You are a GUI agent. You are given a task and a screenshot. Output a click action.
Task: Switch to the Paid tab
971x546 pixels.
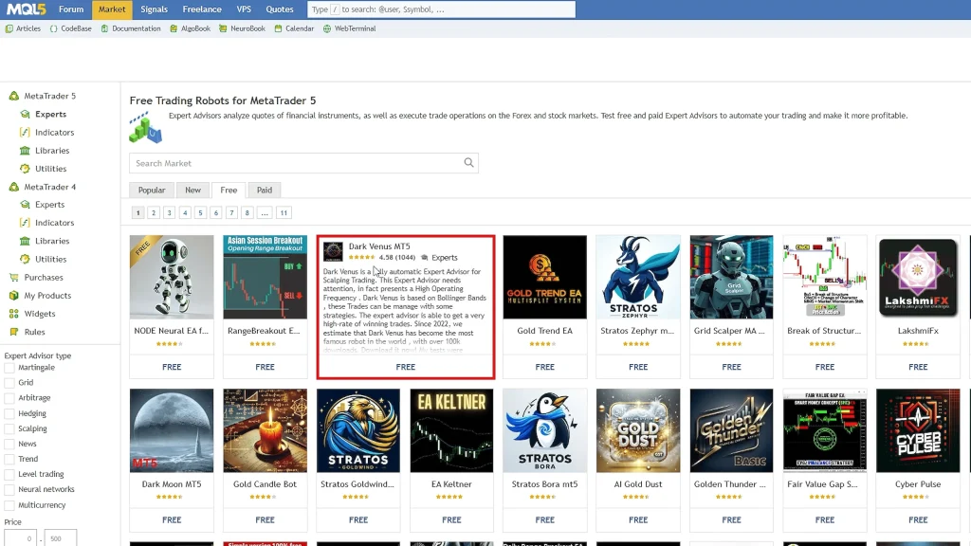[265, 190]
